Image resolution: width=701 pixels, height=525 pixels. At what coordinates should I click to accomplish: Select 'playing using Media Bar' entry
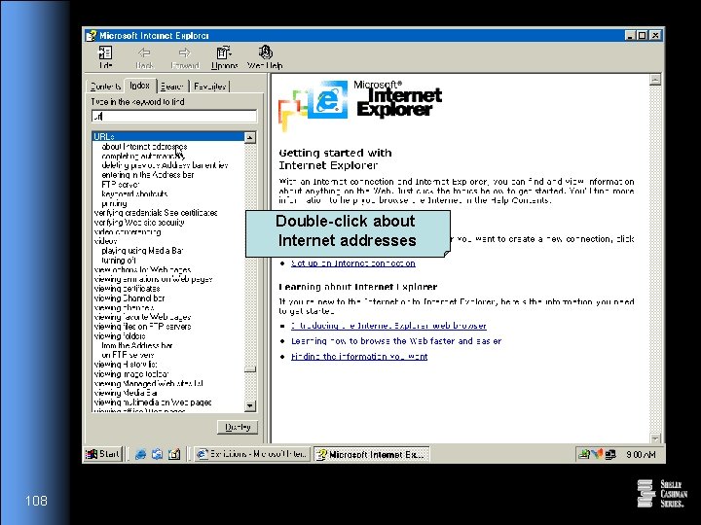pos(142,251)
